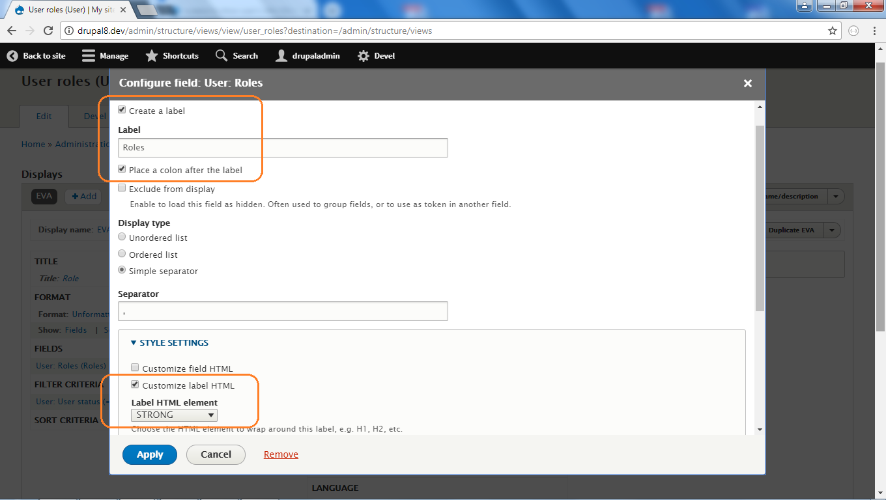The image size is (886, 500).
Task: Open Shortcuts in the admin toolbar
Action: point(172,56)
